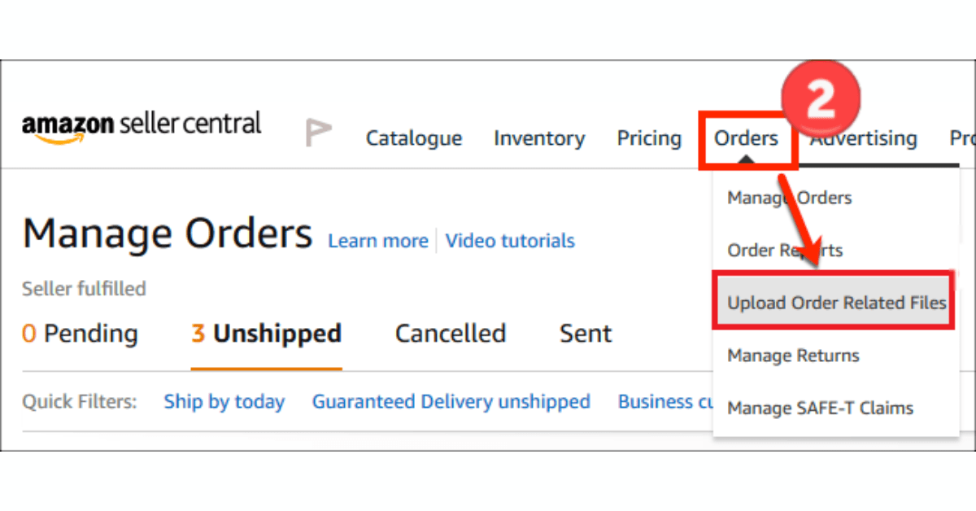Switch to the Sent tab
The height and width of the screenshot is (511, 976).
586,334
